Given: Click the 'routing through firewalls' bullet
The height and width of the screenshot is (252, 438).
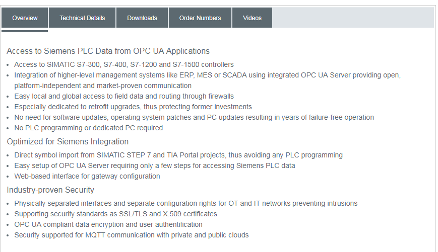Looking at the screenshot, I should pos(124,96).
